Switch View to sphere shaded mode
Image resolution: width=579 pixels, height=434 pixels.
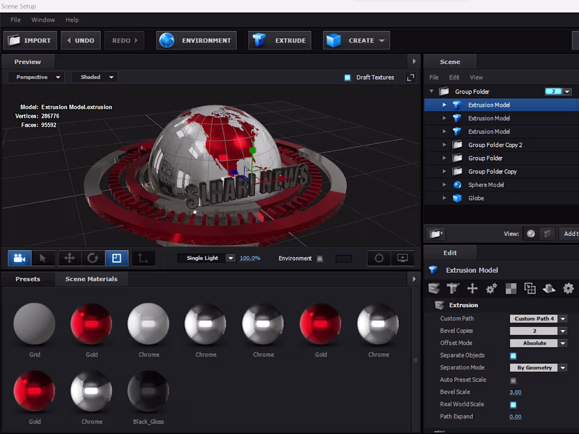[x=531, y=234]
